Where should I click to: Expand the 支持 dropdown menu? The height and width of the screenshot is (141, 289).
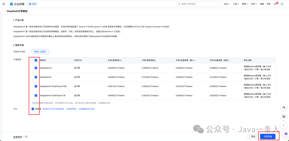click(x=254, y=4)
